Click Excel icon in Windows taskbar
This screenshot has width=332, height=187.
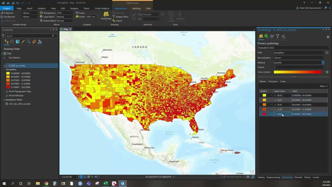(x=106, y=184)
